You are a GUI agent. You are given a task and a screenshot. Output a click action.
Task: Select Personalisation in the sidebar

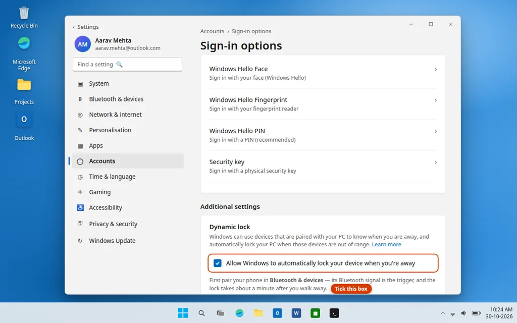[x=128, y=130]
